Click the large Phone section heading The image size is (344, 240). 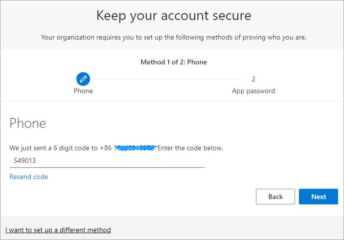point(27,123)
